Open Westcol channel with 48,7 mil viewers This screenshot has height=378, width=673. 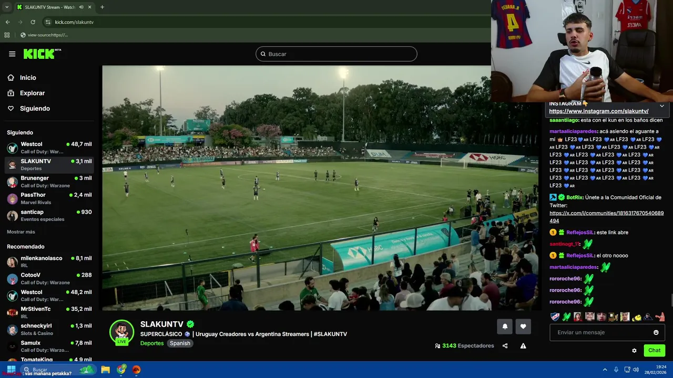point(49,148)
